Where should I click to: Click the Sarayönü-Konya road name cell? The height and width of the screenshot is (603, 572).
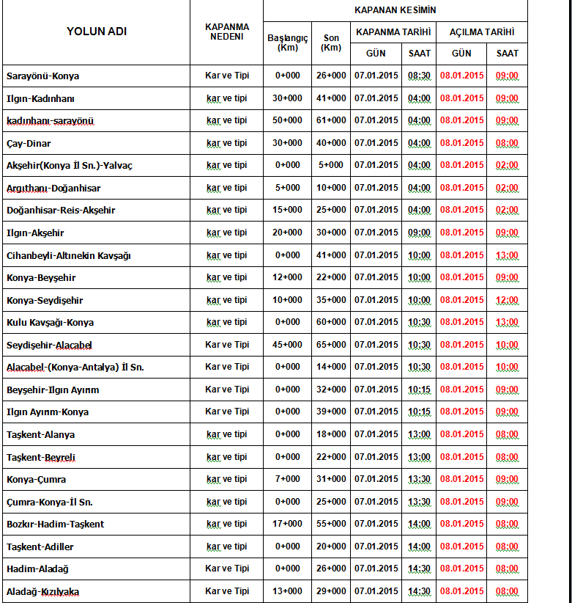[43, 76]
